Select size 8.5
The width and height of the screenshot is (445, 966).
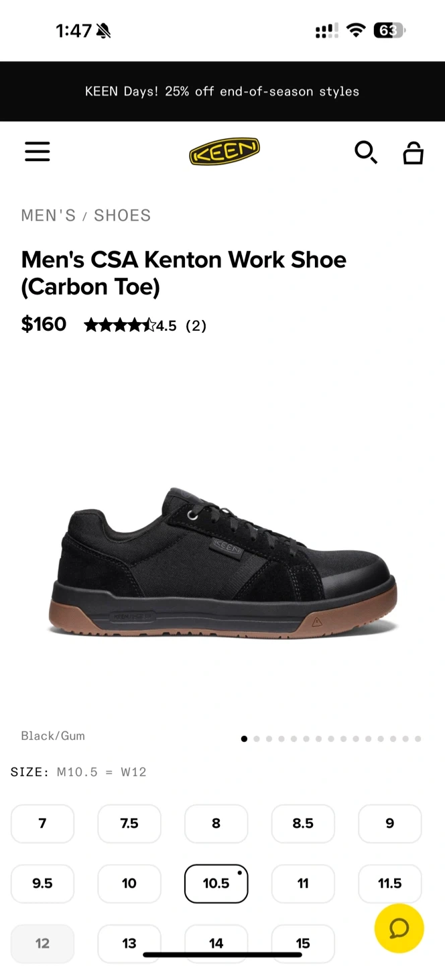[x=303, y=824]
